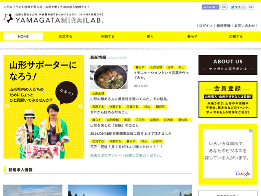Open article 花笠！阿波！見てるだけより踊っとけッ！！！
Viewport: 261px width, 196px height.
pyautogui.click(x=126, y=147)
